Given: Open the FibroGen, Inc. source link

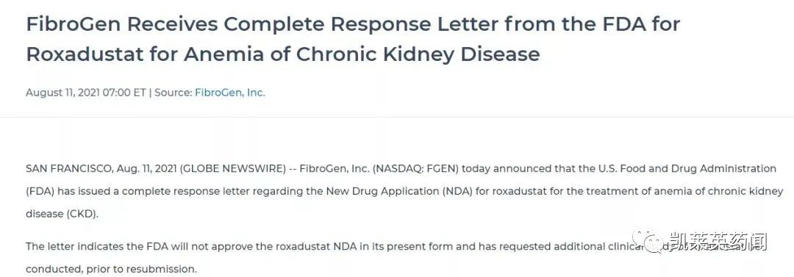Looking at the screenshot, I should point(230,93).
